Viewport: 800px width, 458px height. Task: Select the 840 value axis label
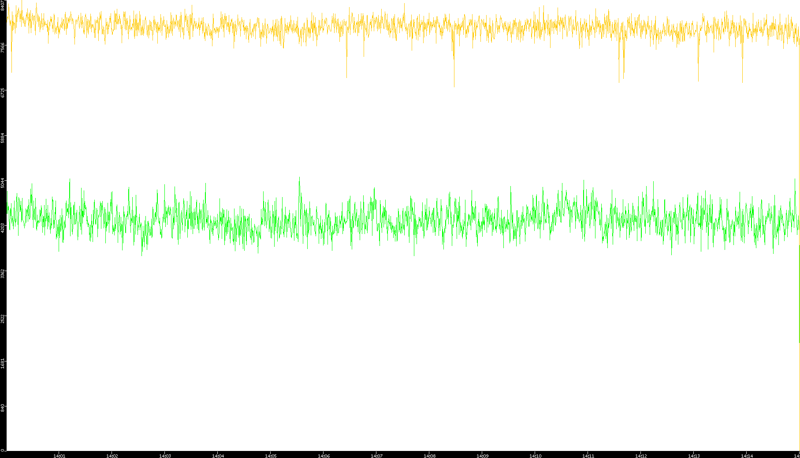[x=3, y=408]
